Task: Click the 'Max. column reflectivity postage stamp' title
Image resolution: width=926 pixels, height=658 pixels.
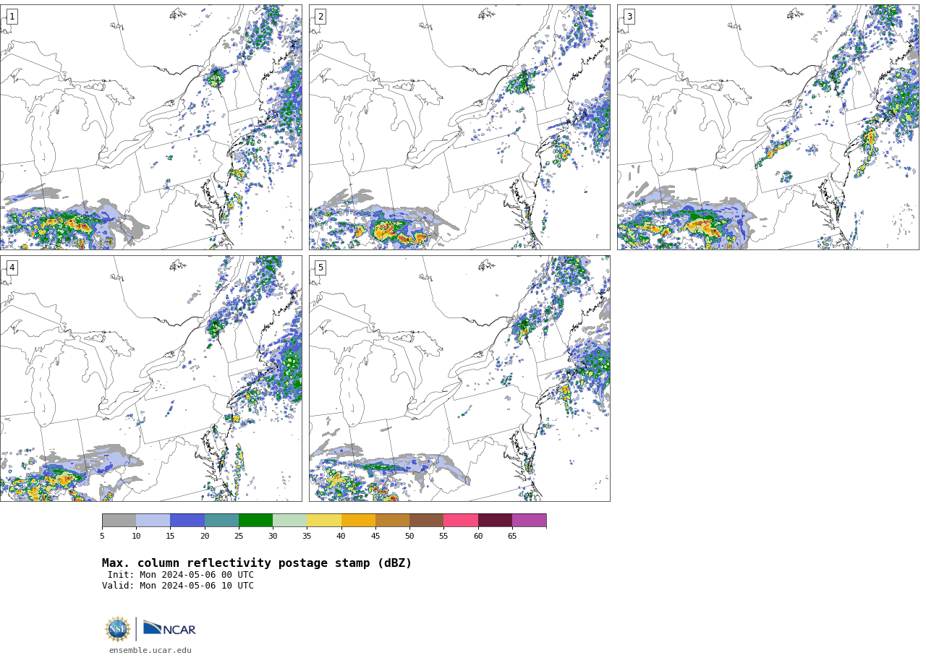Action: click(x=257, y=563)
